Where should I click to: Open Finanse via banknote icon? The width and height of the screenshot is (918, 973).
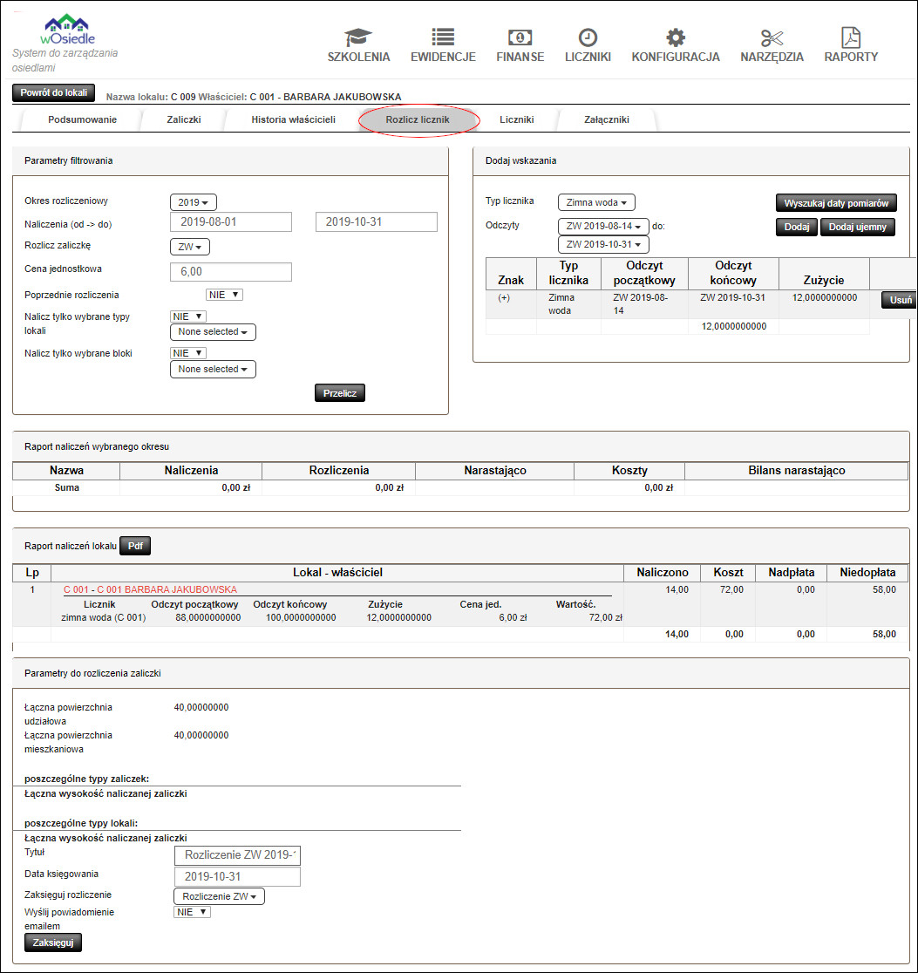pos(520,37)
